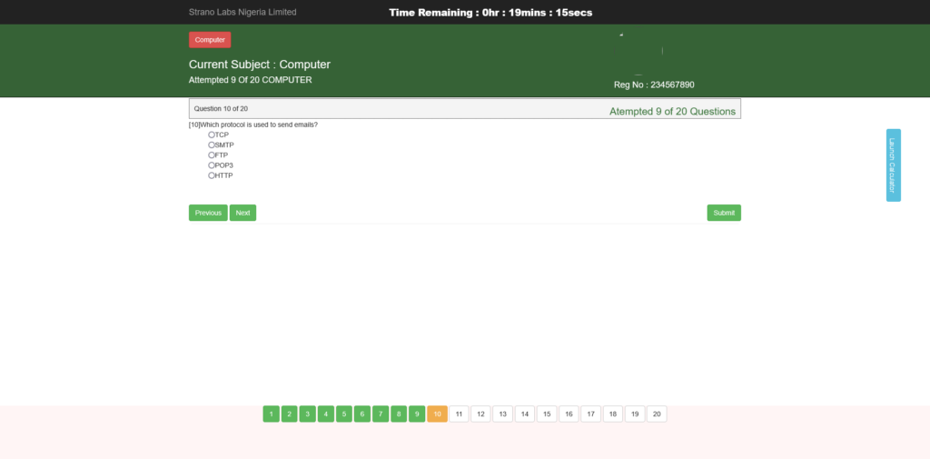Choose SMTP as the answer

(212, 145)
